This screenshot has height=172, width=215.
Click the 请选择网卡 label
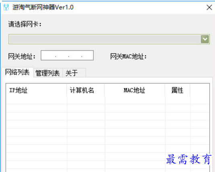tap(25, 24)
